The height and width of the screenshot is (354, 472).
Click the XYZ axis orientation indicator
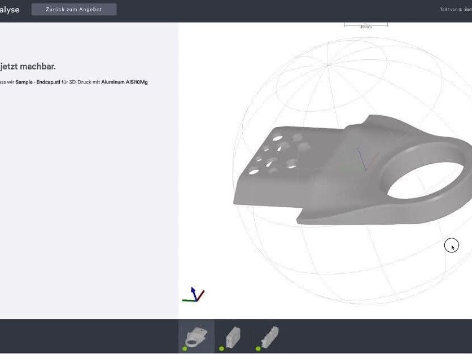point(194,294)
